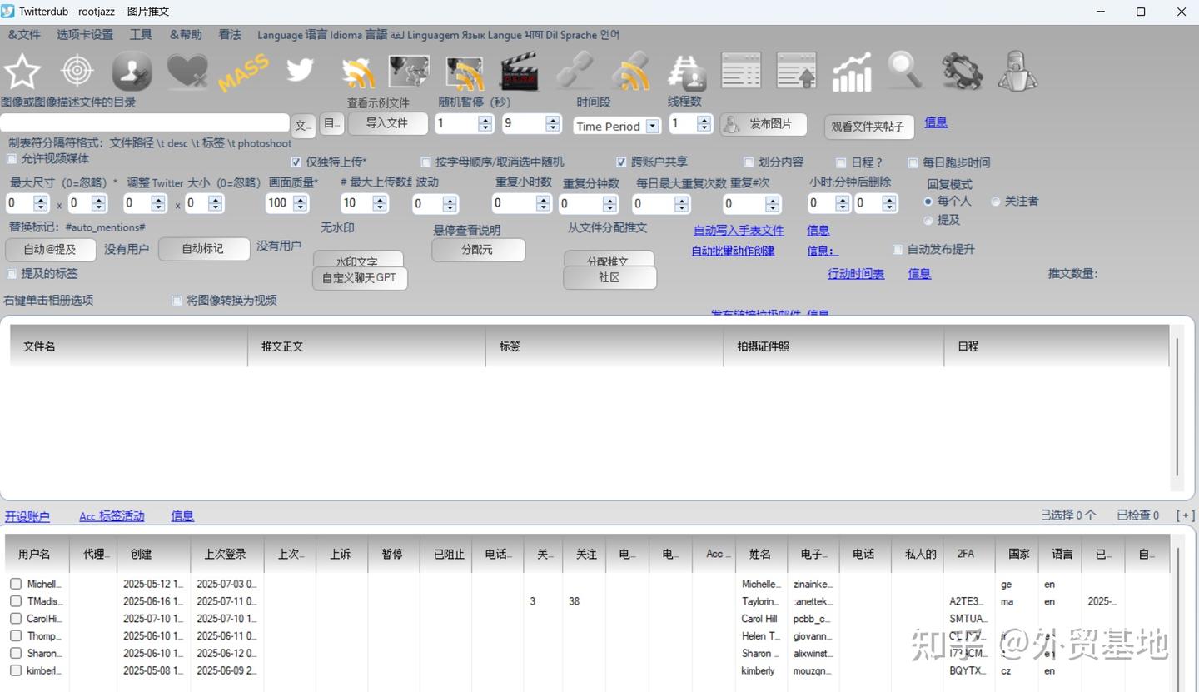
Task: Tick the 自动发布提升 checkbox
Action: coord(898,249)
